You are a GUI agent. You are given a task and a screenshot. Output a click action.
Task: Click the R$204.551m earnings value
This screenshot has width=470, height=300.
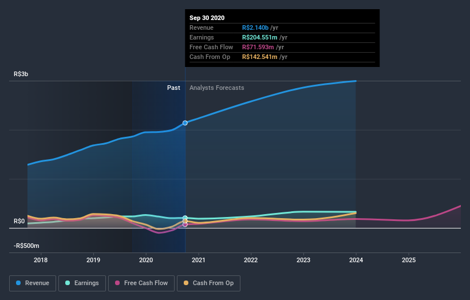[259, 37]
